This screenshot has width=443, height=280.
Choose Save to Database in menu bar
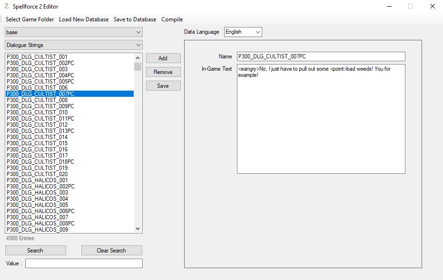tap(135, 19)
